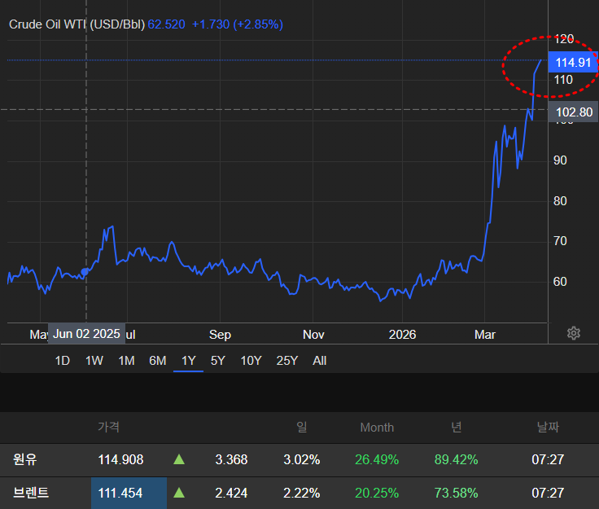Click the 102.80 crosshair price label
599x509 pixels.
pos(574,112)
